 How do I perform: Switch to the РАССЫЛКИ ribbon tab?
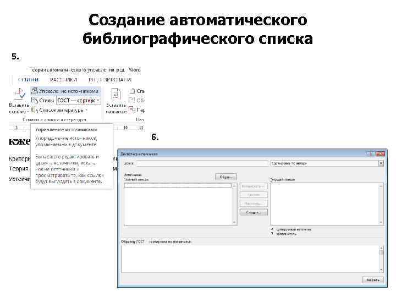pyautogui.click(x=63, y=80)
